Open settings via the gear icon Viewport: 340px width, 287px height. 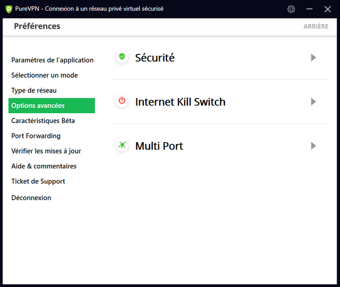pyautogui.click(x=291, y=9)
